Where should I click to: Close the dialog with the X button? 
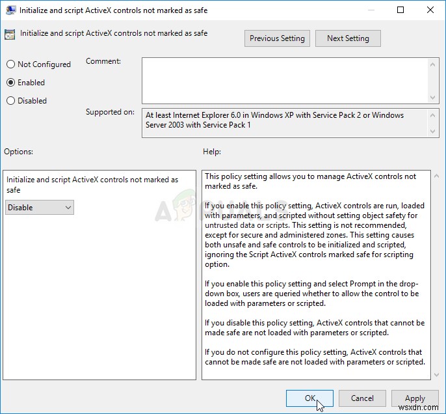(430, 10)
